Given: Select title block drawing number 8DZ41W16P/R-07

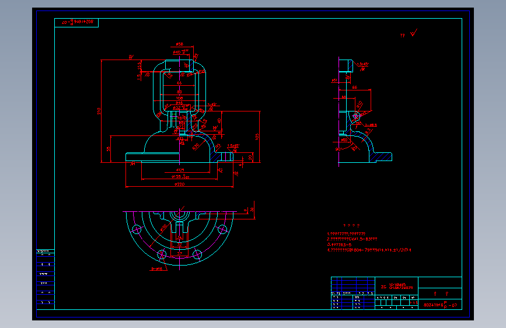Looking at the screenshot, I should coord(440,305).
